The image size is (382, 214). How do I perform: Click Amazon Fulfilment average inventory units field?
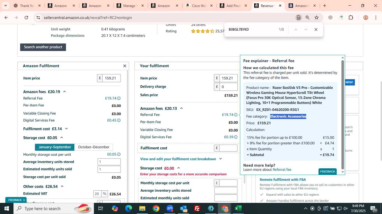click(x=109, y=162)
